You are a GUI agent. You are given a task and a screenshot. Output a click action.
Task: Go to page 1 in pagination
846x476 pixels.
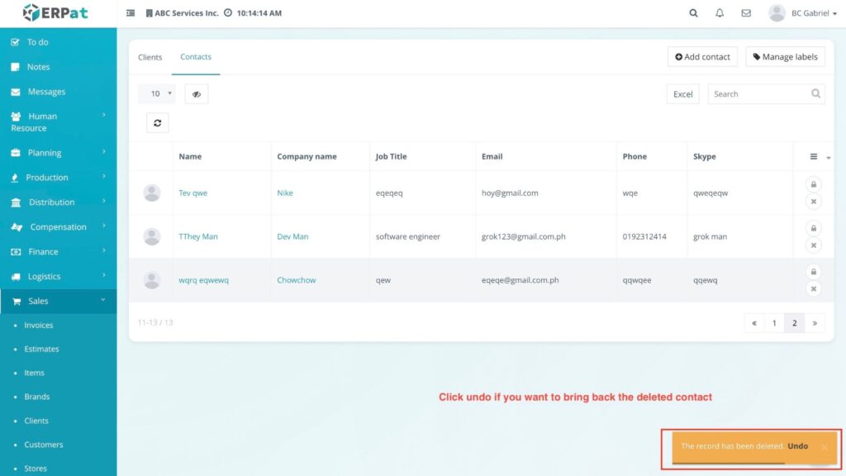coord(774,323)
